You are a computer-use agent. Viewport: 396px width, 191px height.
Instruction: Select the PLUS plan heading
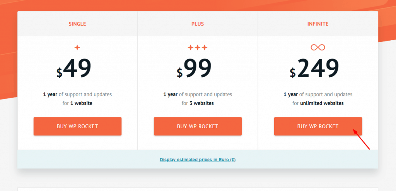click(198, 24)
